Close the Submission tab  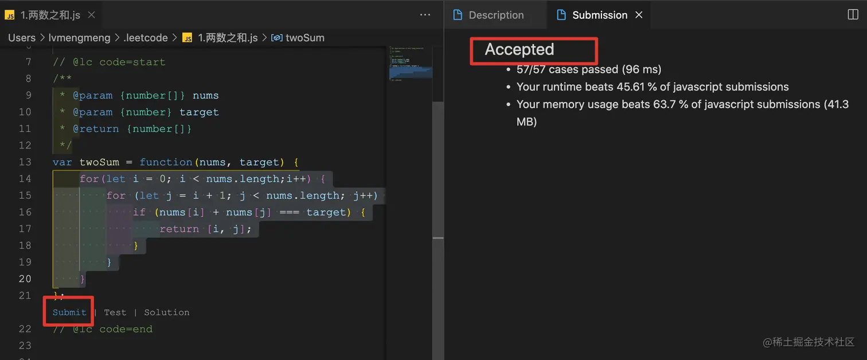[x=639, y=15]
